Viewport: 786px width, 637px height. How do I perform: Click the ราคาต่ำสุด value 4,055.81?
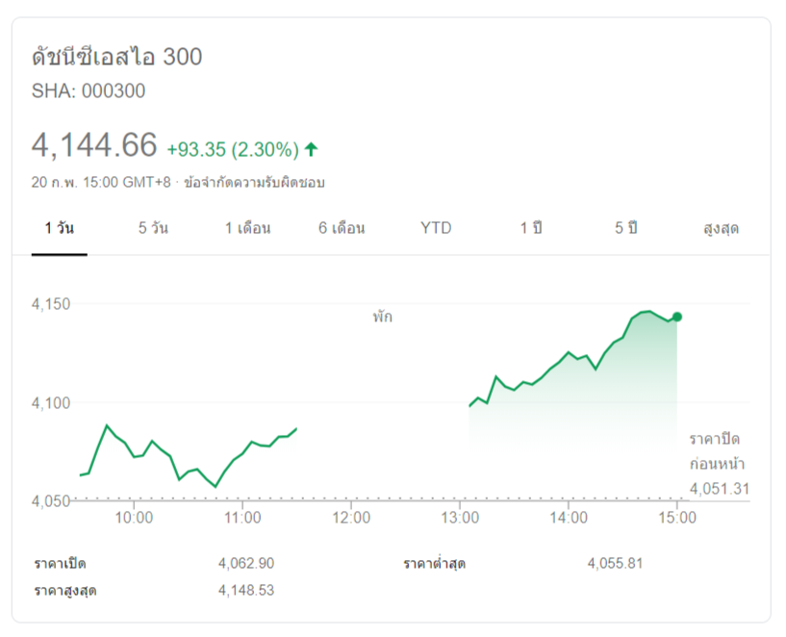coord(614,563)
